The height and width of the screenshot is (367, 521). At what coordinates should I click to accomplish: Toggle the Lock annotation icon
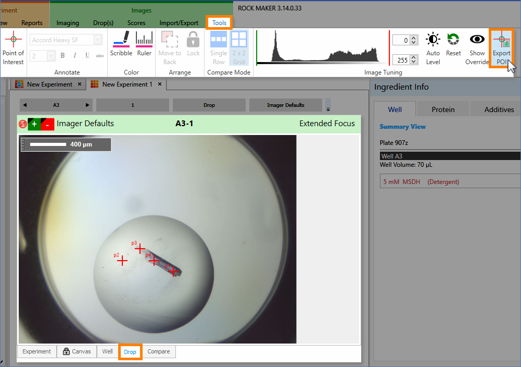click(x=193, y=44)
